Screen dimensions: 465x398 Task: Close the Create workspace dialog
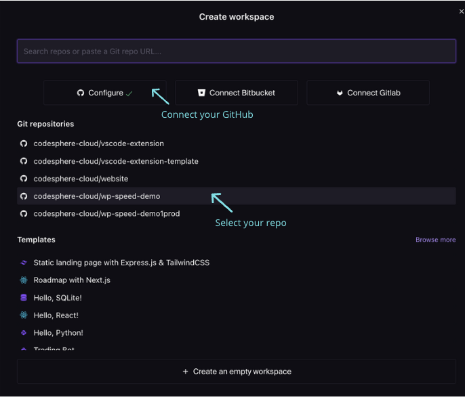click(461, 12)
